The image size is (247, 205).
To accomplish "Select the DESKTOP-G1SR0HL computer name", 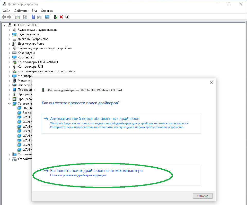I will pos(26,25).
